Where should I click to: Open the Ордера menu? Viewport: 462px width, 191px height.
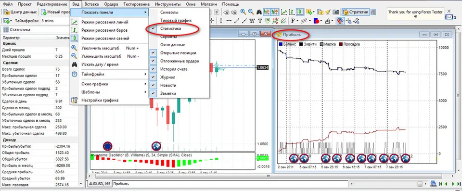tap(111, 4)
